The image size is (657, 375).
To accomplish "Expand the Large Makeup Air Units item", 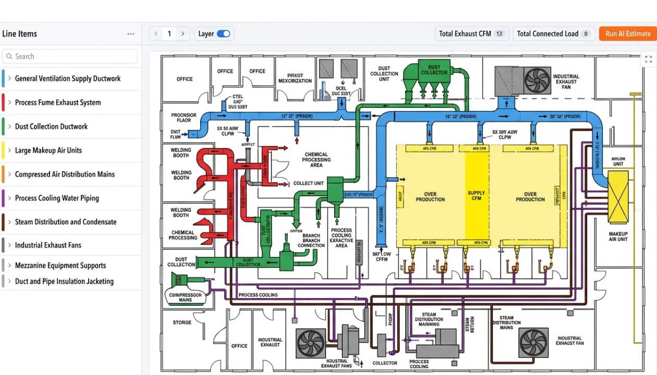I will 9,150.
